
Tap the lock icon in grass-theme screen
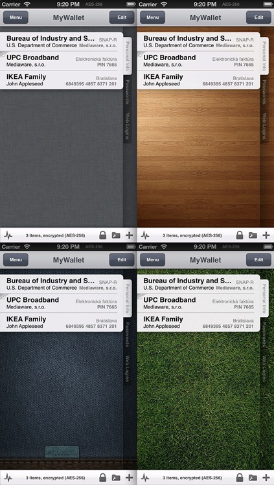(240, 478)
